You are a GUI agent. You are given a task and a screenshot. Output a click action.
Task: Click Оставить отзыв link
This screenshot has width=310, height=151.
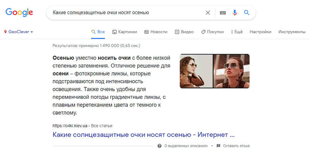pyautogui.click(x=236, y=146)
